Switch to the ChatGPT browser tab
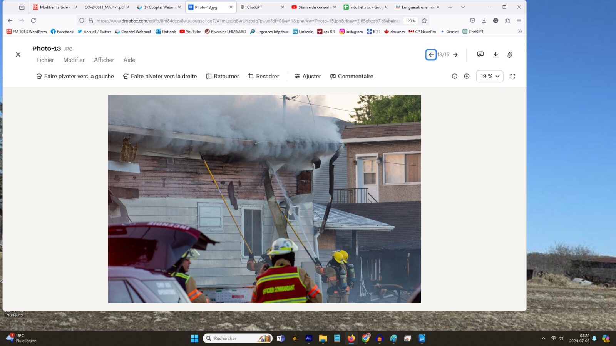This screenshot has width=616, height=346. (x=258, y=7)
